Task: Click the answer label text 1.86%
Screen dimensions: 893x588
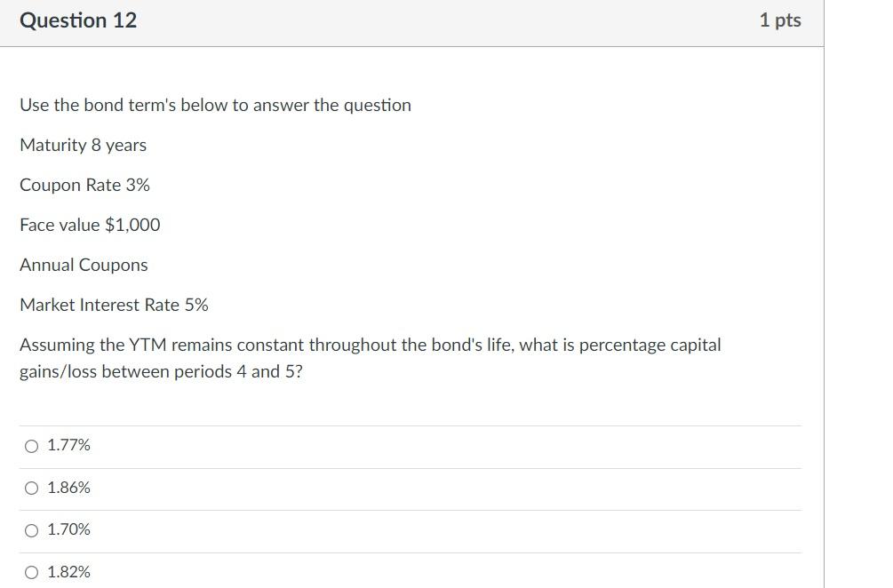Action: pos(68,487)
